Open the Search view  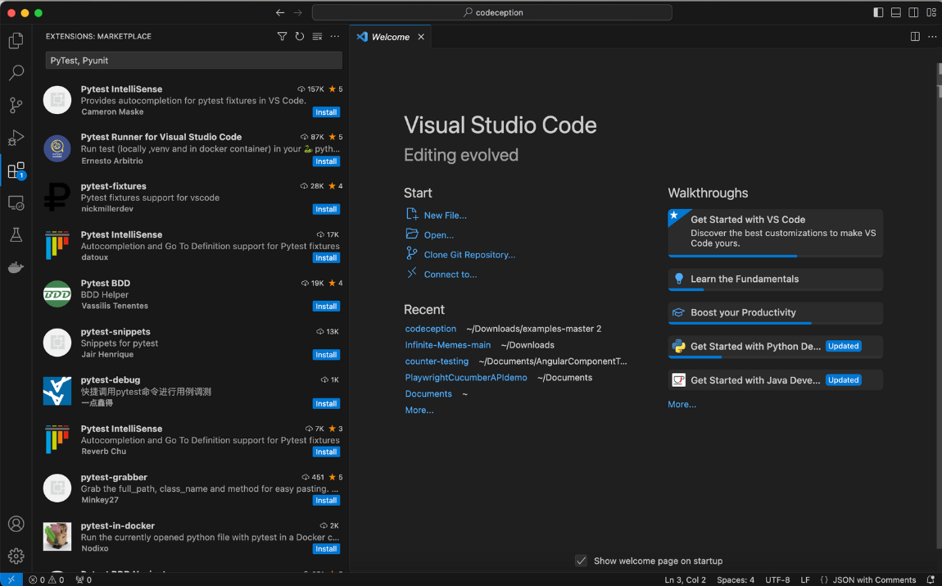tap(16, 73)
